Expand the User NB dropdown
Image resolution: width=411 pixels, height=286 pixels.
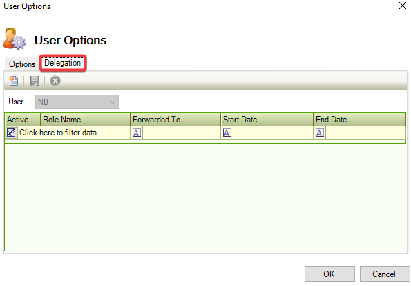coord(77,102)
